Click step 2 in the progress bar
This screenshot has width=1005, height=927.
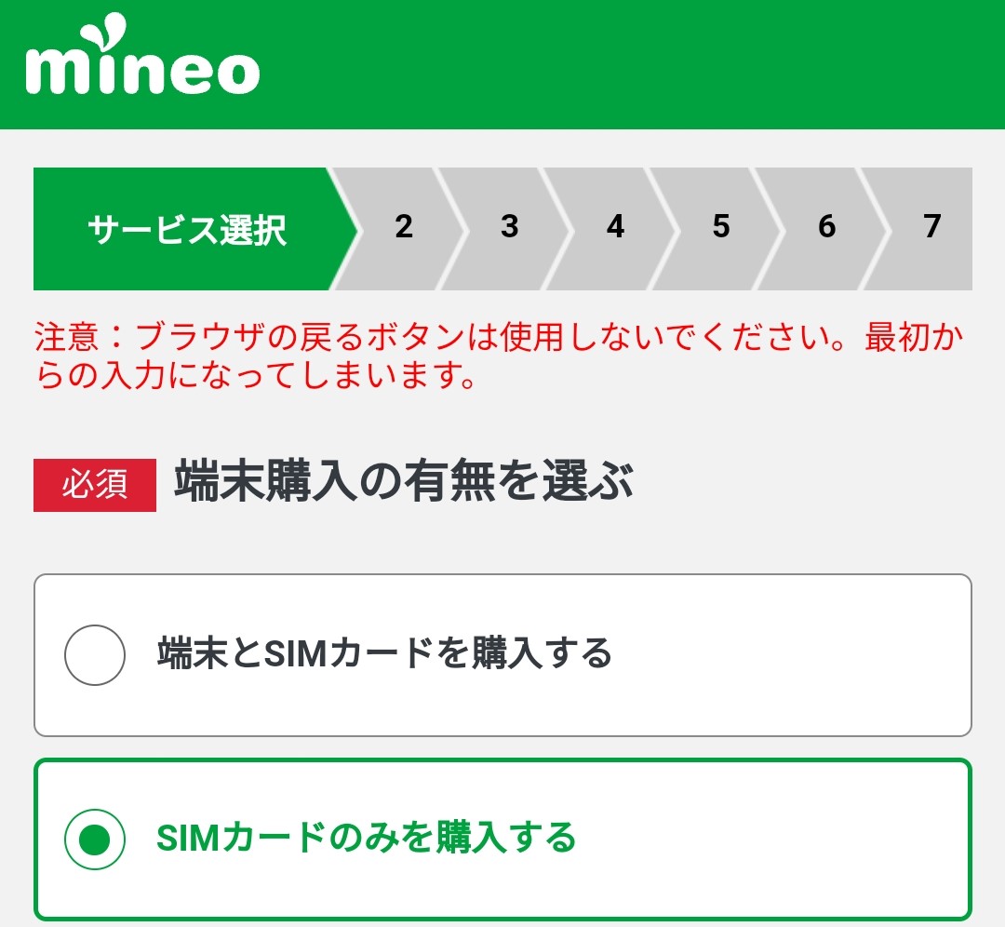click(404, 228)
